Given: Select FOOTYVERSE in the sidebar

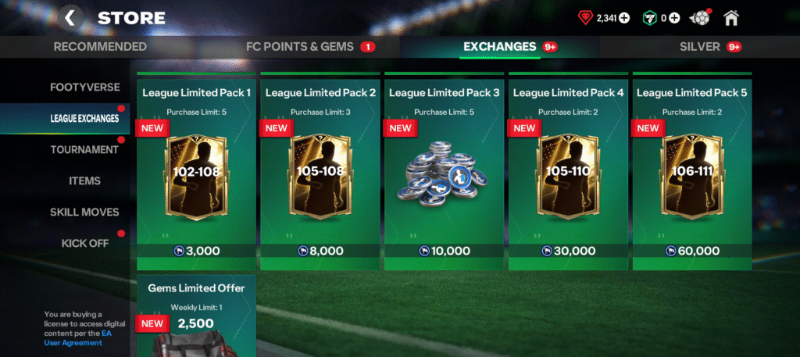Looking at the screenshot, I should [85, 87].
